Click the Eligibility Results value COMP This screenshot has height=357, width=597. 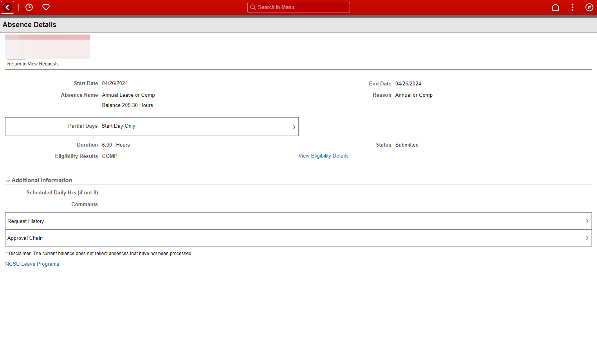110,156
